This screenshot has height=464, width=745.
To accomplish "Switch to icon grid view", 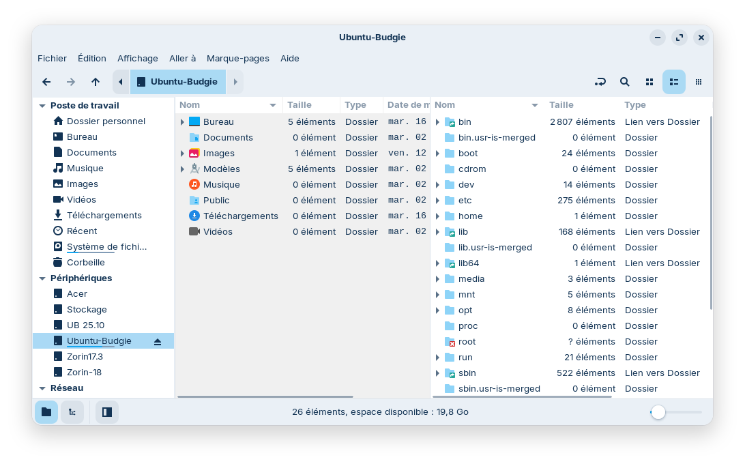I will tap(649, 82).
